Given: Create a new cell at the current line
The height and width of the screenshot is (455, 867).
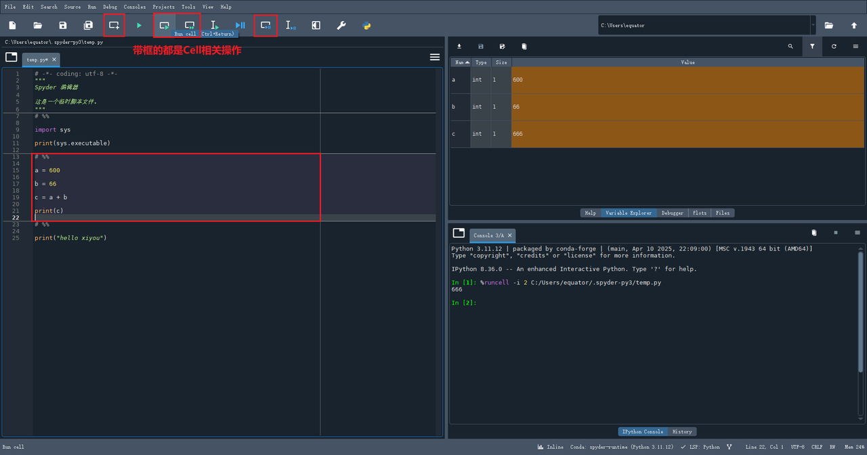Looking at the screenshot, I should [x=114, y=25].
